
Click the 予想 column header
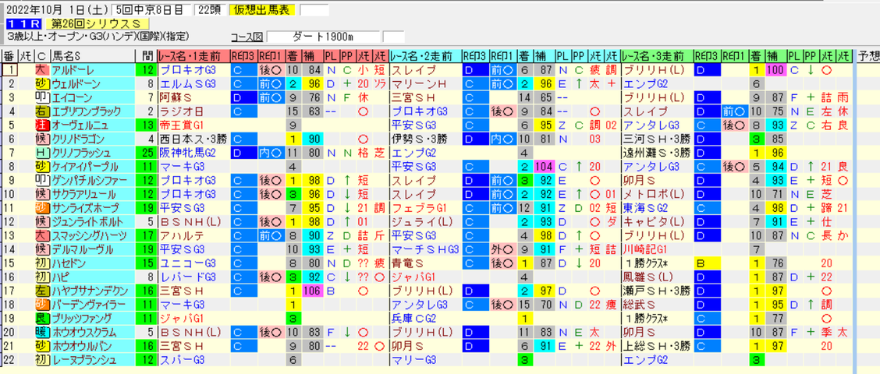pos(867,56)
